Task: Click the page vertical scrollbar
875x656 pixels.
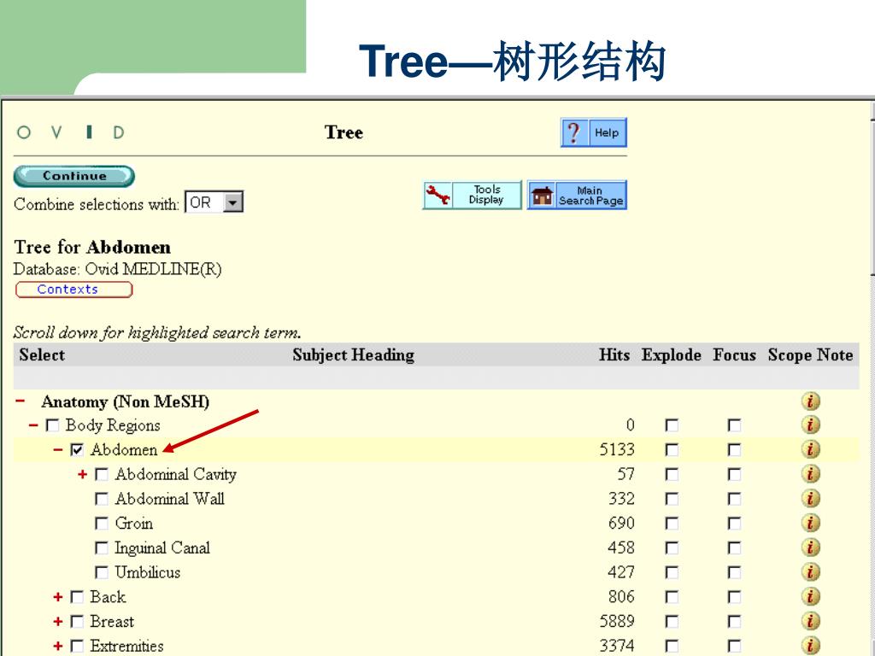Action: tap(872, 379)
